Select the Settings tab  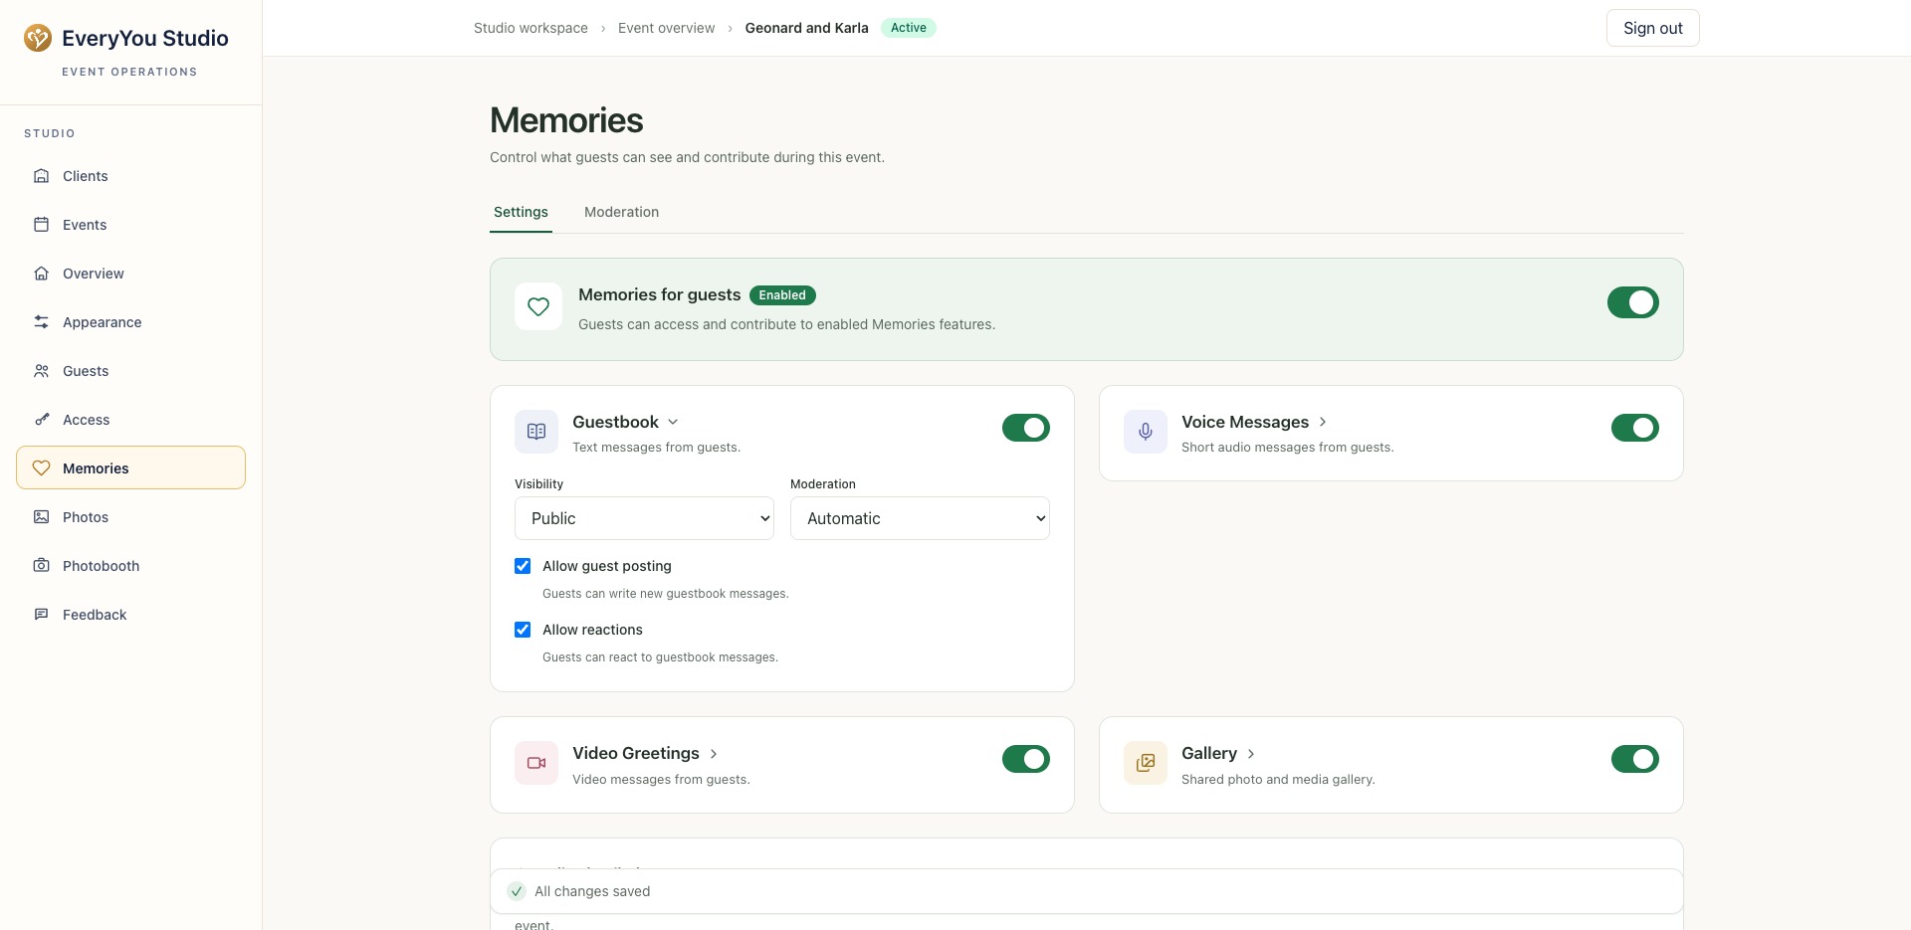point(521,212)
